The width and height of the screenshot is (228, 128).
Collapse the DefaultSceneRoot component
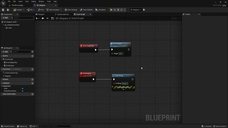pos(4,25)
